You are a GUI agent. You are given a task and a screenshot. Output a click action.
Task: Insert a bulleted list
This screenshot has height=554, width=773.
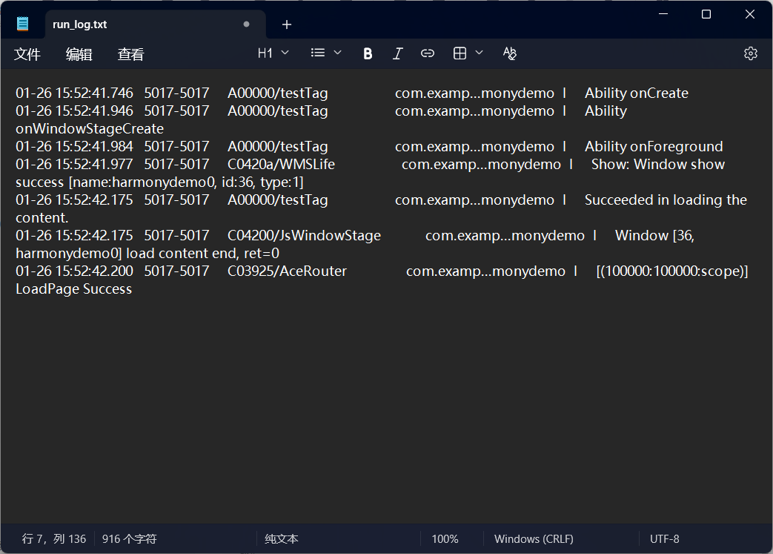pyautogui.click(x=318, y=53)
